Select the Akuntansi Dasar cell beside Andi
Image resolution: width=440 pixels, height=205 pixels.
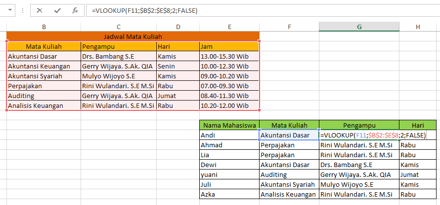click(289, 135)
